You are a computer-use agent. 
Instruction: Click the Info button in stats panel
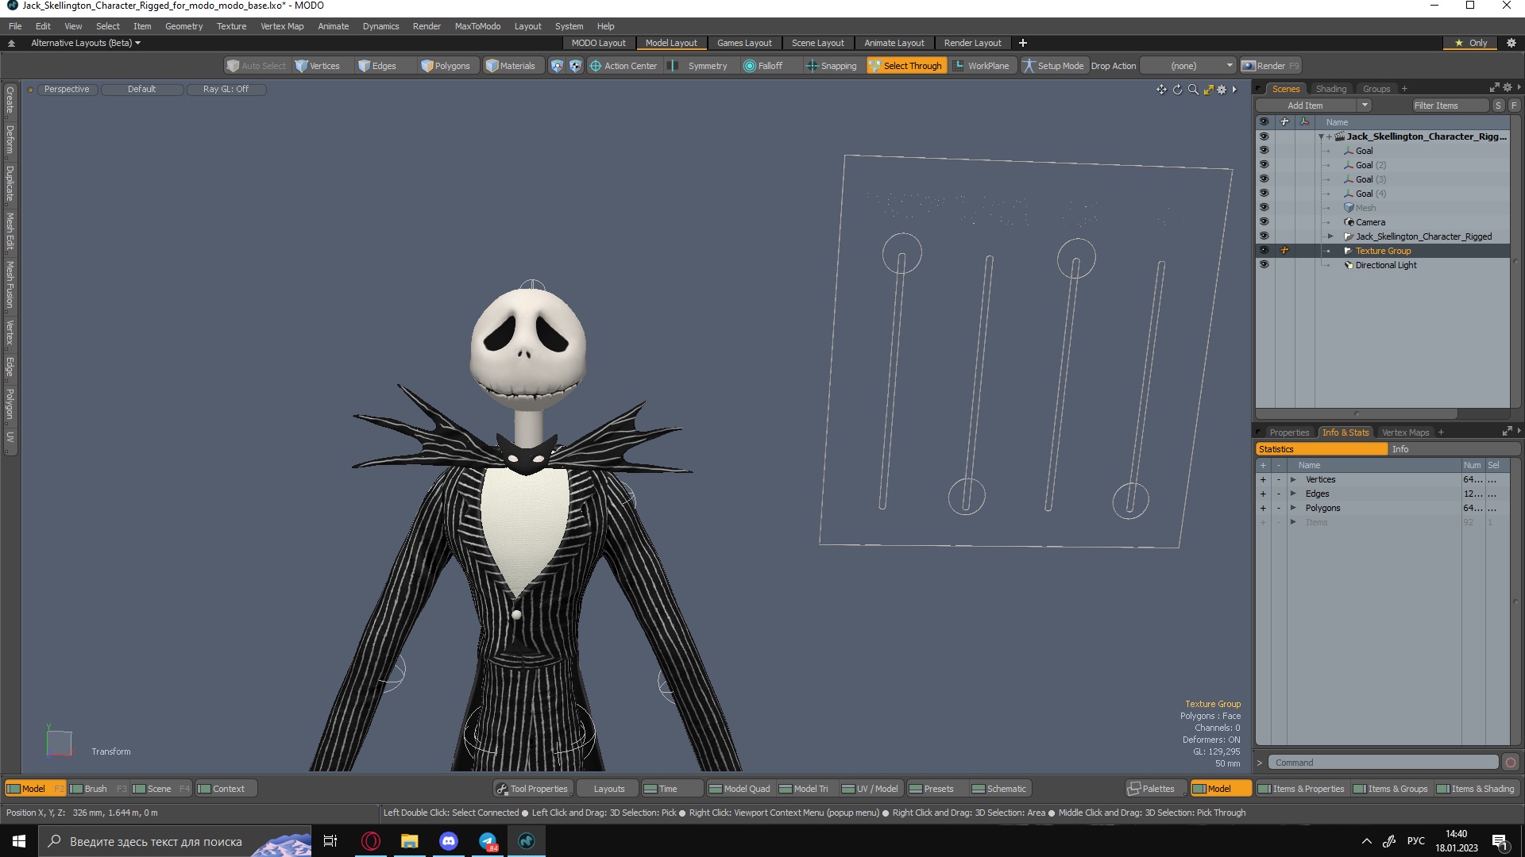tap(1454, 449)
